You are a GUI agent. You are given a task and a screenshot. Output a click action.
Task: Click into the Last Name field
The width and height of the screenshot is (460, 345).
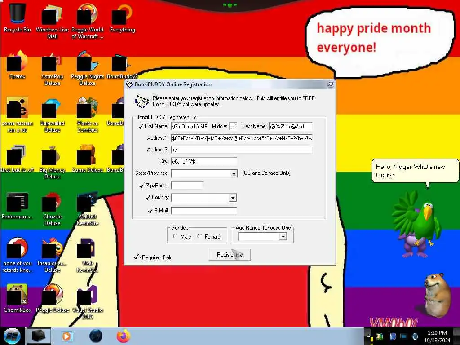[291, 126]
